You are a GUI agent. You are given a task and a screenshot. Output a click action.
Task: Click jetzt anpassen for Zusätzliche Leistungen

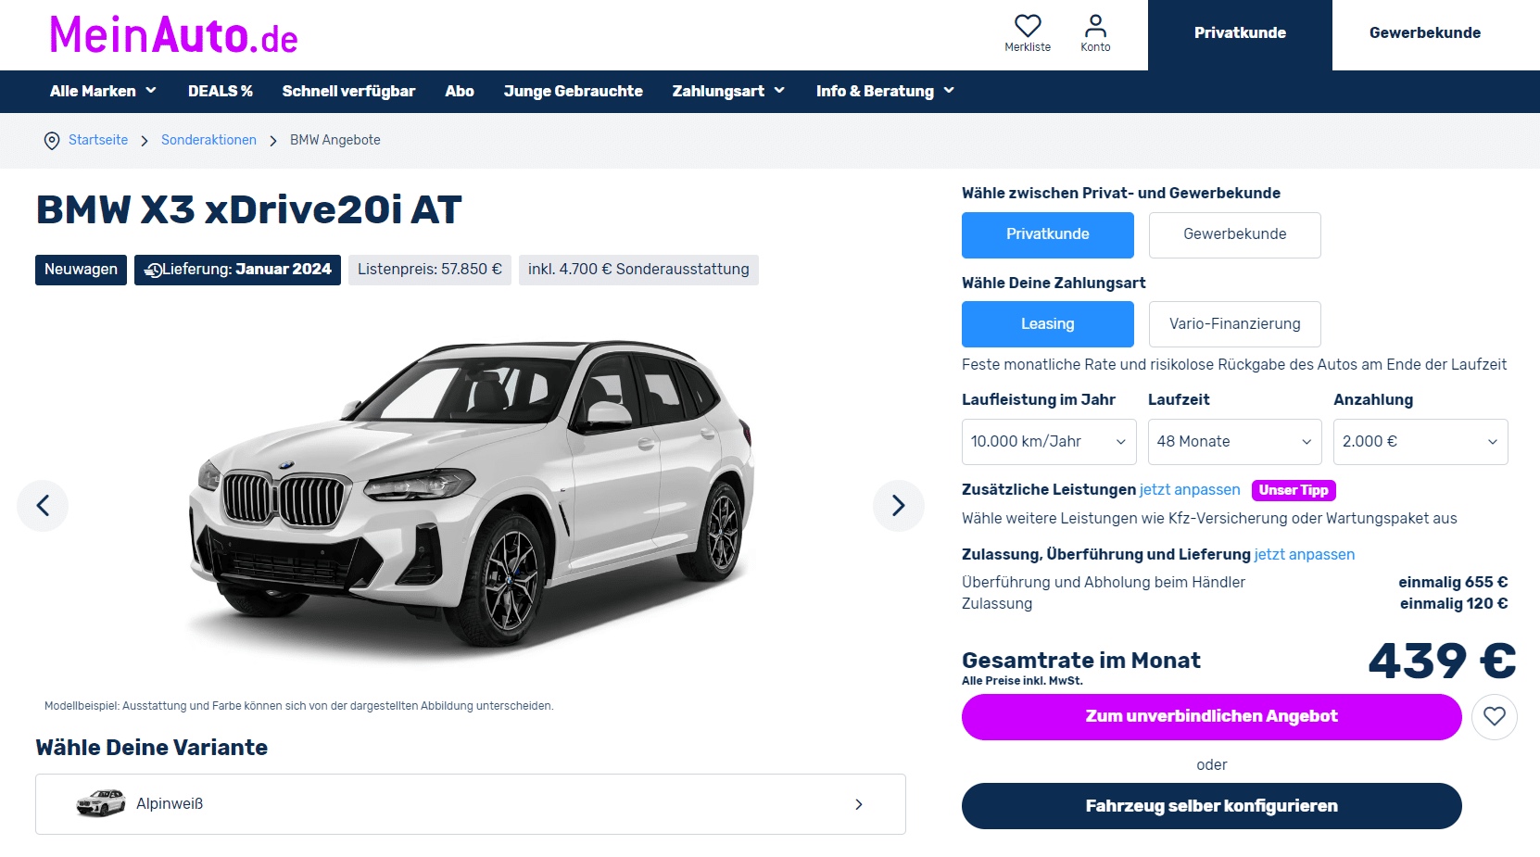point(1190,489)
